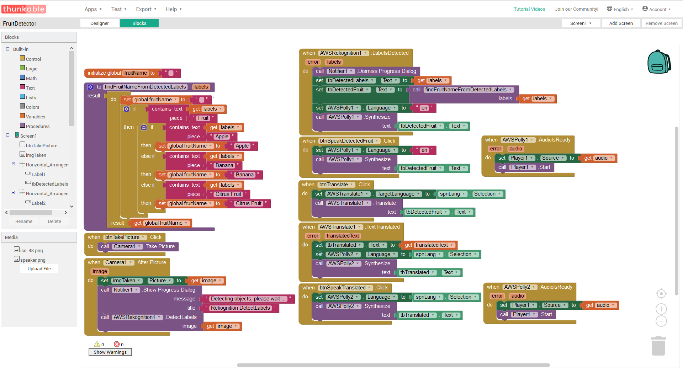Click the Upload File button

(x=39, y=268)
